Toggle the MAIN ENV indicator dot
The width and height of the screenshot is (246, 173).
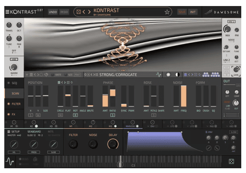(137, 126)
